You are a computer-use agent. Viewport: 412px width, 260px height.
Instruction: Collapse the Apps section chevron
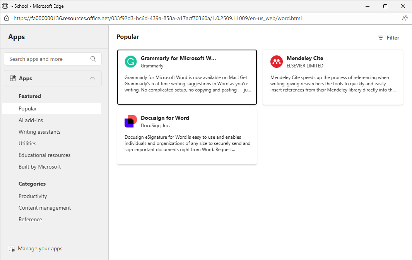[92, 78]
